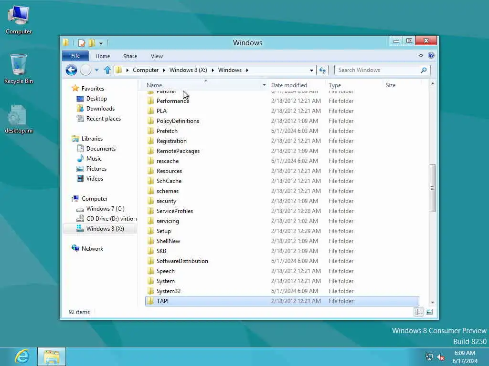Open Name column filter dropdown arrow
Screen dimensions: 489x366
tap(264, 85)
